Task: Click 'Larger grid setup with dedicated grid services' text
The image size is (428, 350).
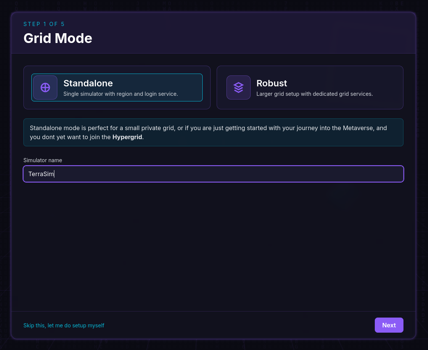Action: click(314, 94)
